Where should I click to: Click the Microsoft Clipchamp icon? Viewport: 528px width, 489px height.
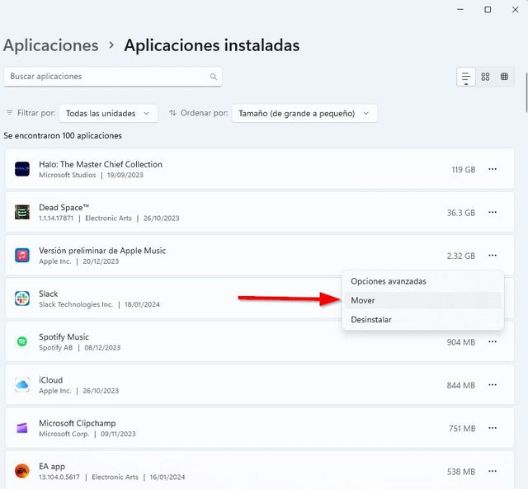pyautogui.click(x=22, y=428)
